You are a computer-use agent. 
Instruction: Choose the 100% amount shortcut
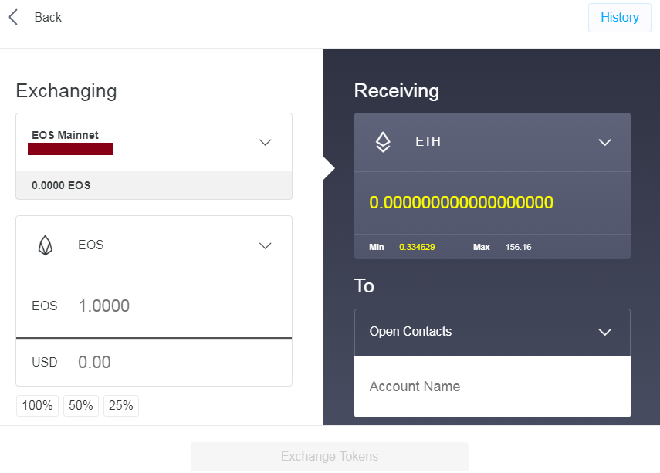coord(38,406)
